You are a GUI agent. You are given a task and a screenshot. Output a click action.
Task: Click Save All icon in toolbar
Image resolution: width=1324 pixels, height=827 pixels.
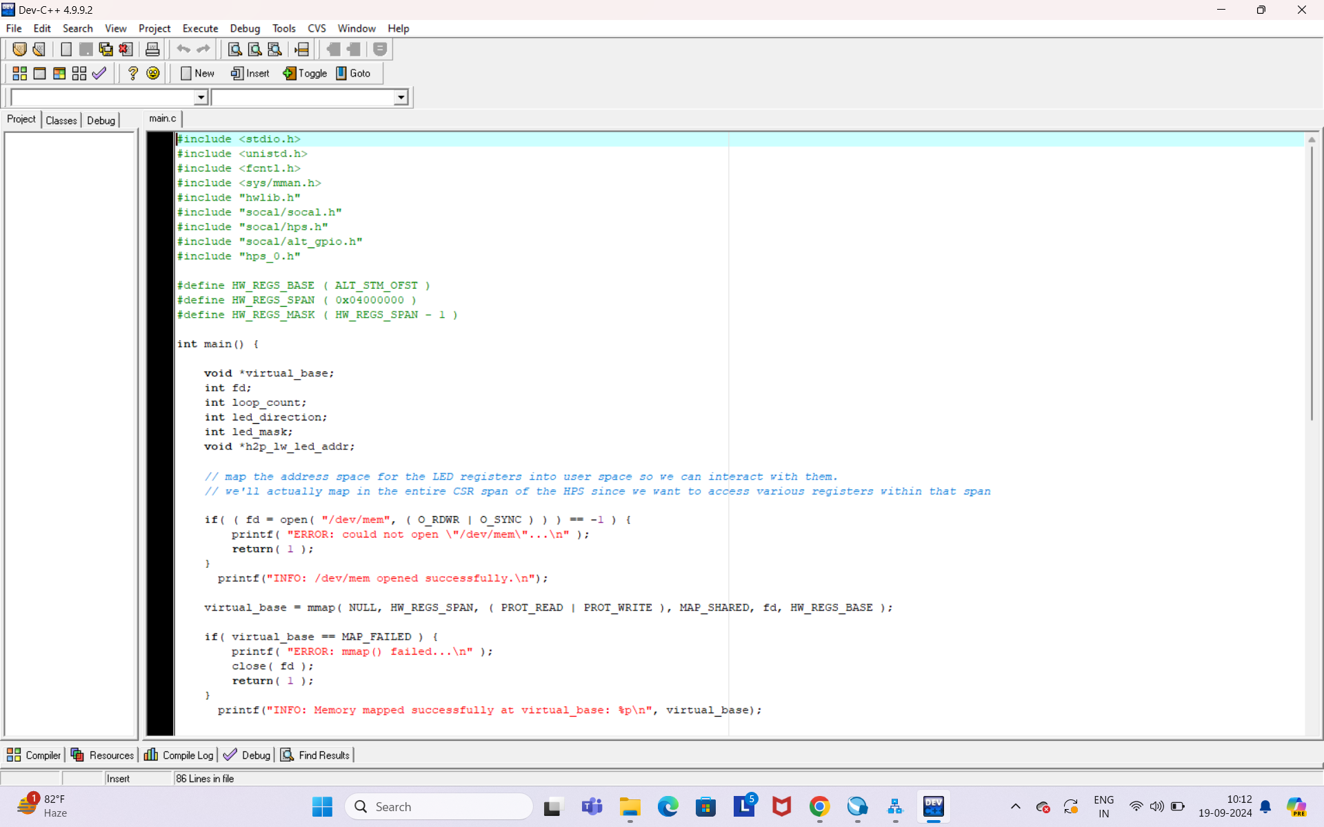[106, 49]
